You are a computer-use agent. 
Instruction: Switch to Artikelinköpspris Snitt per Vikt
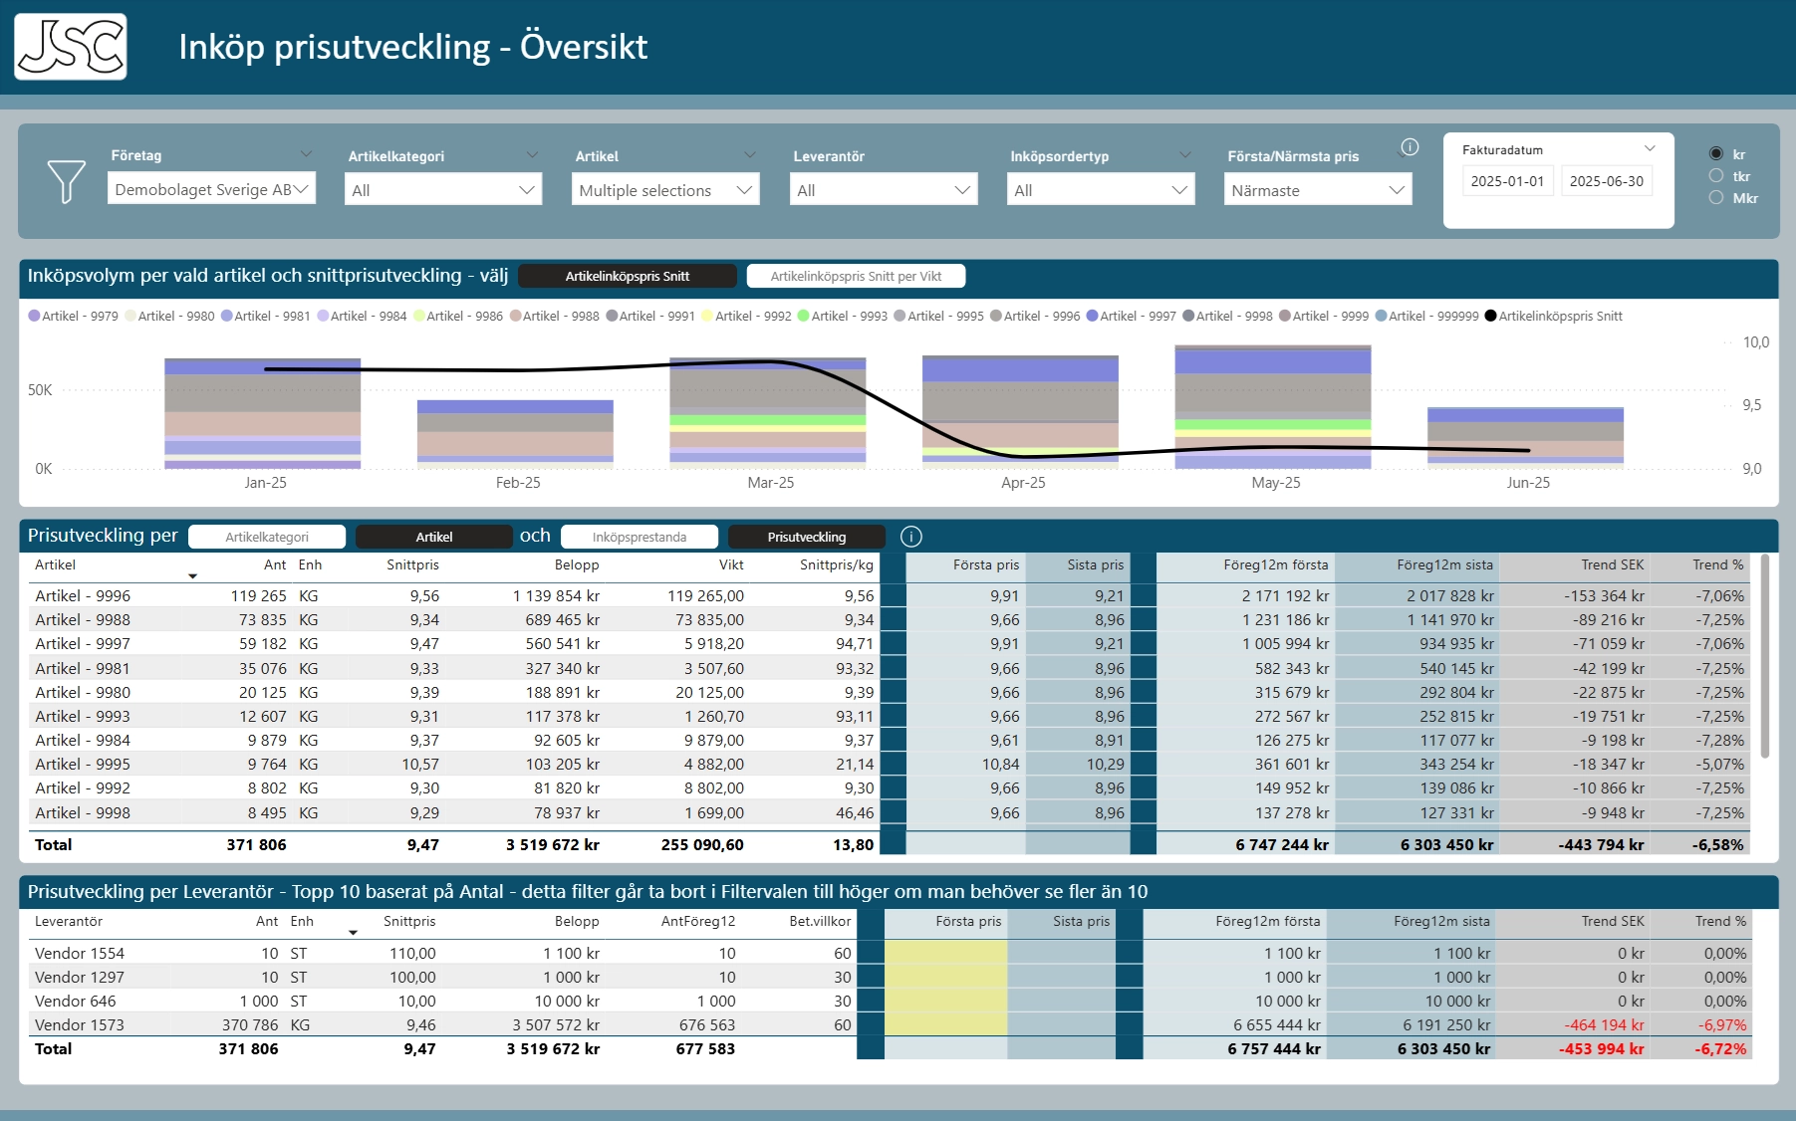(856, 276)
